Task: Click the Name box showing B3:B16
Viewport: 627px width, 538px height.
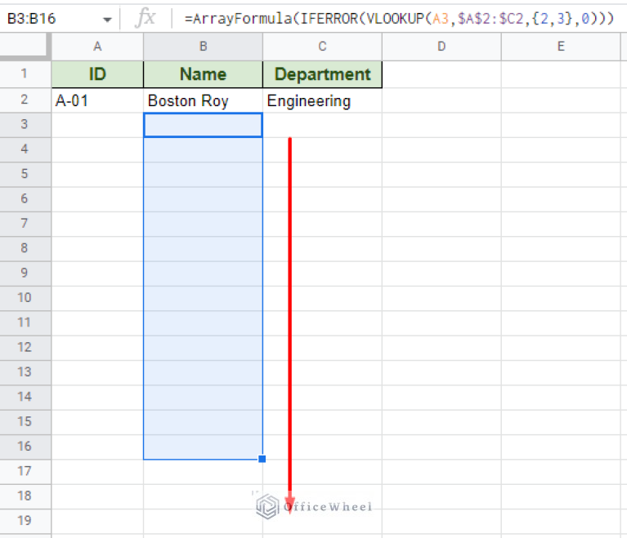Action: [49, 18]
